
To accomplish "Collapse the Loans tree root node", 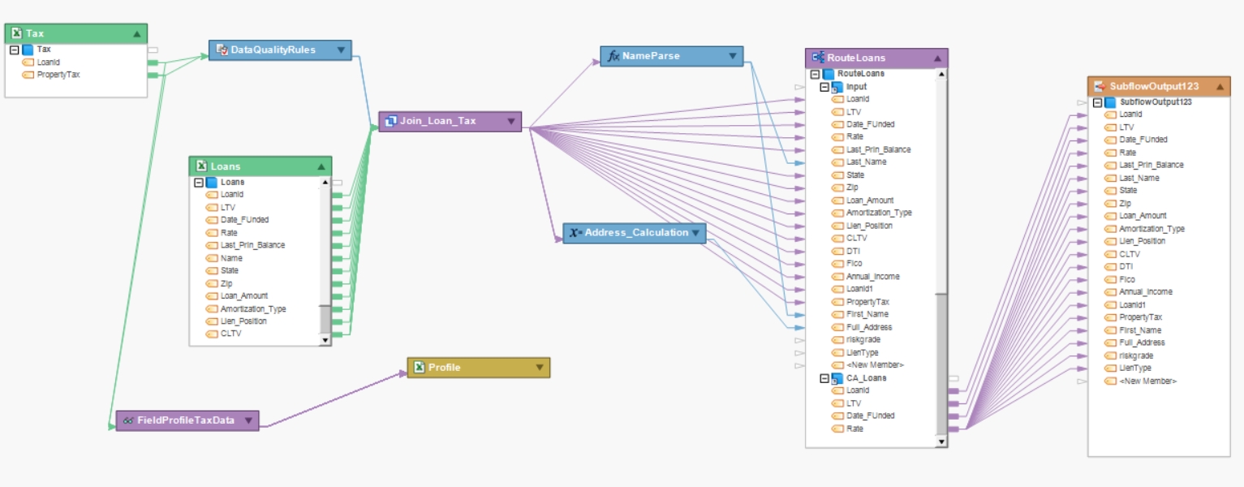I will point(199,183).
